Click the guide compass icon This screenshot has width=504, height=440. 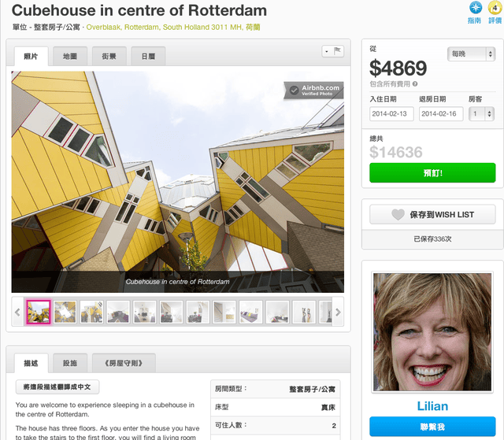pyautogui.click(x=475, y=7)
